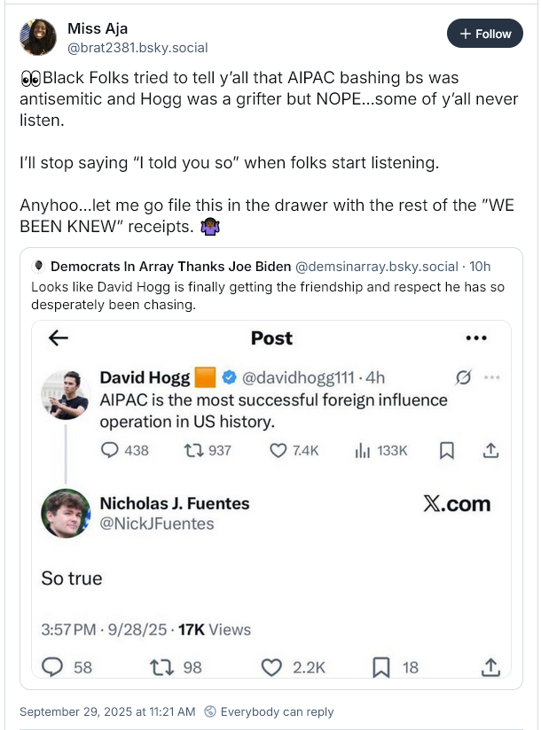Click the reply bubble icon showing 58
The image size is (541, 730).
tap(52, 667)
